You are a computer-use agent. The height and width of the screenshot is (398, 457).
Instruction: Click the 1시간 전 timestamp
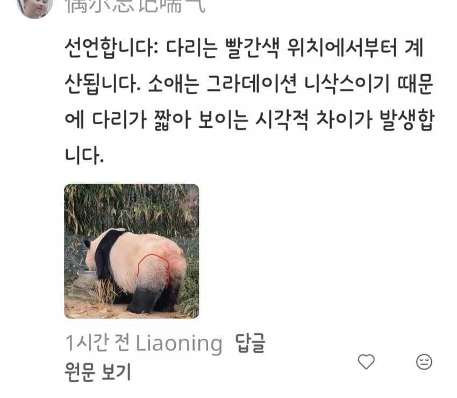(x=97, y=343)
